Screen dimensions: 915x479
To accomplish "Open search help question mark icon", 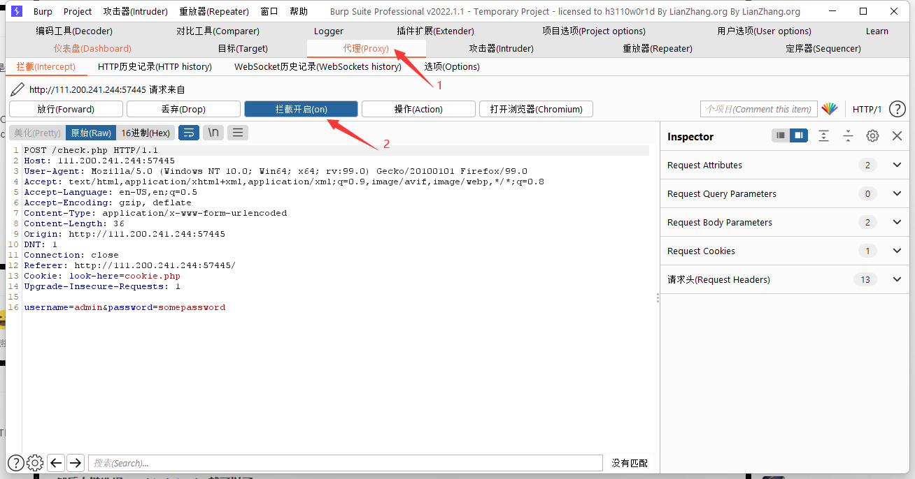I will pyautogui.click(x=15, y=462).
